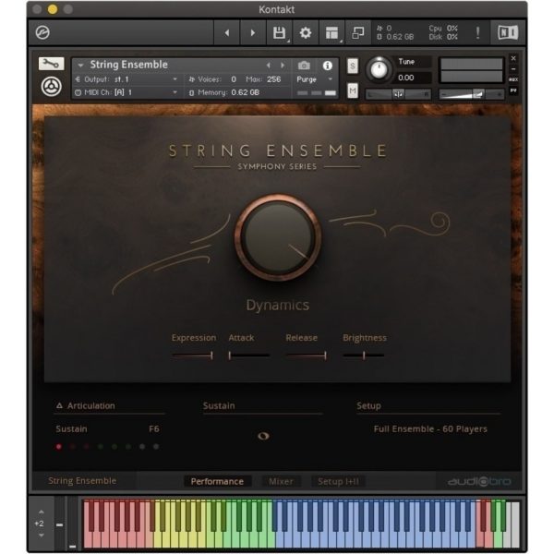Switch to the Setup I+II tab
The width and height of the screenshot is (554, 554).
pos(338,482)
